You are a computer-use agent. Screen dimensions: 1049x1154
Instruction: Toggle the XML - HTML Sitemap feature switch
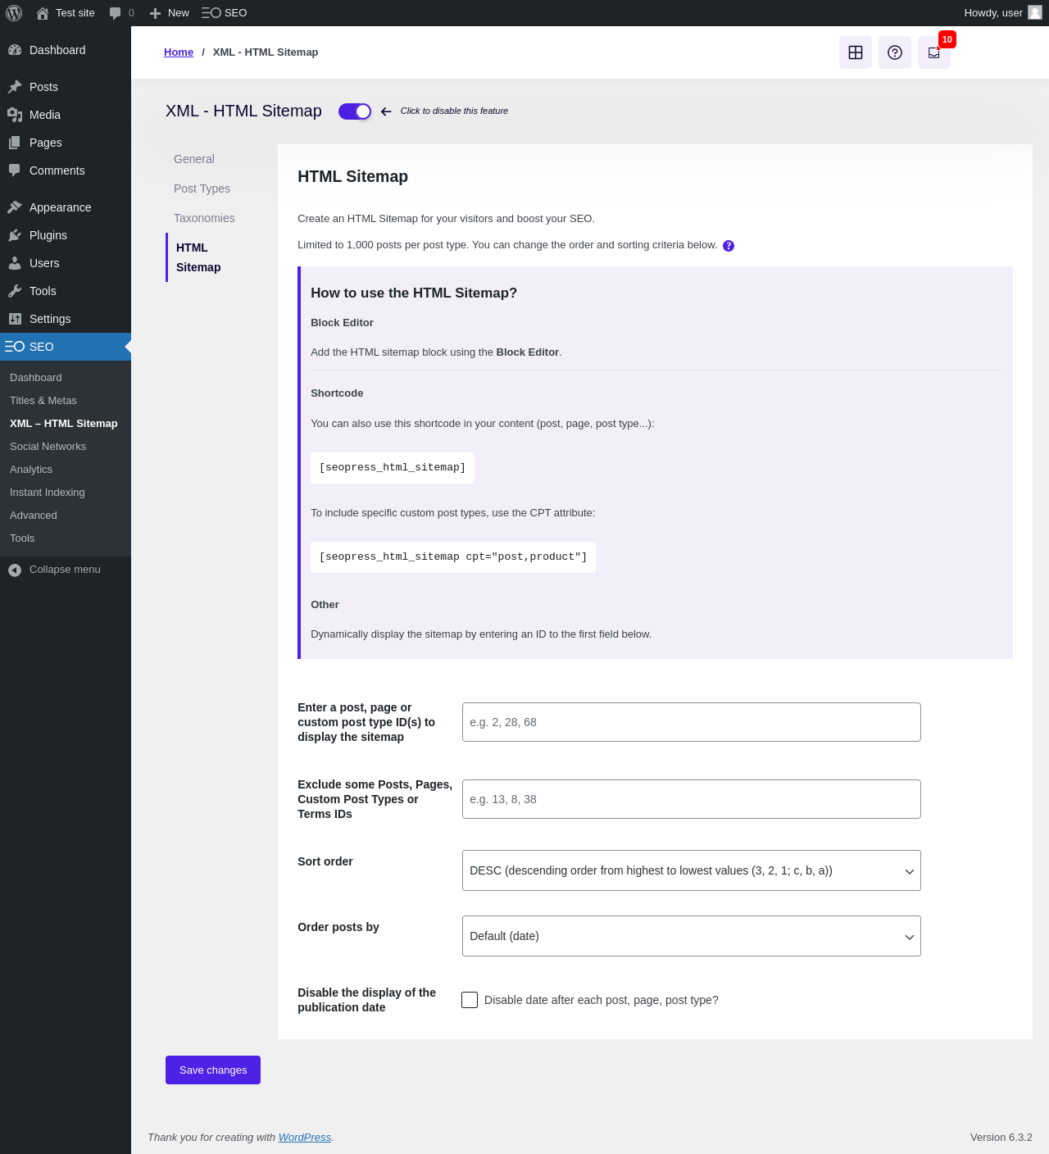pos(355,111)
